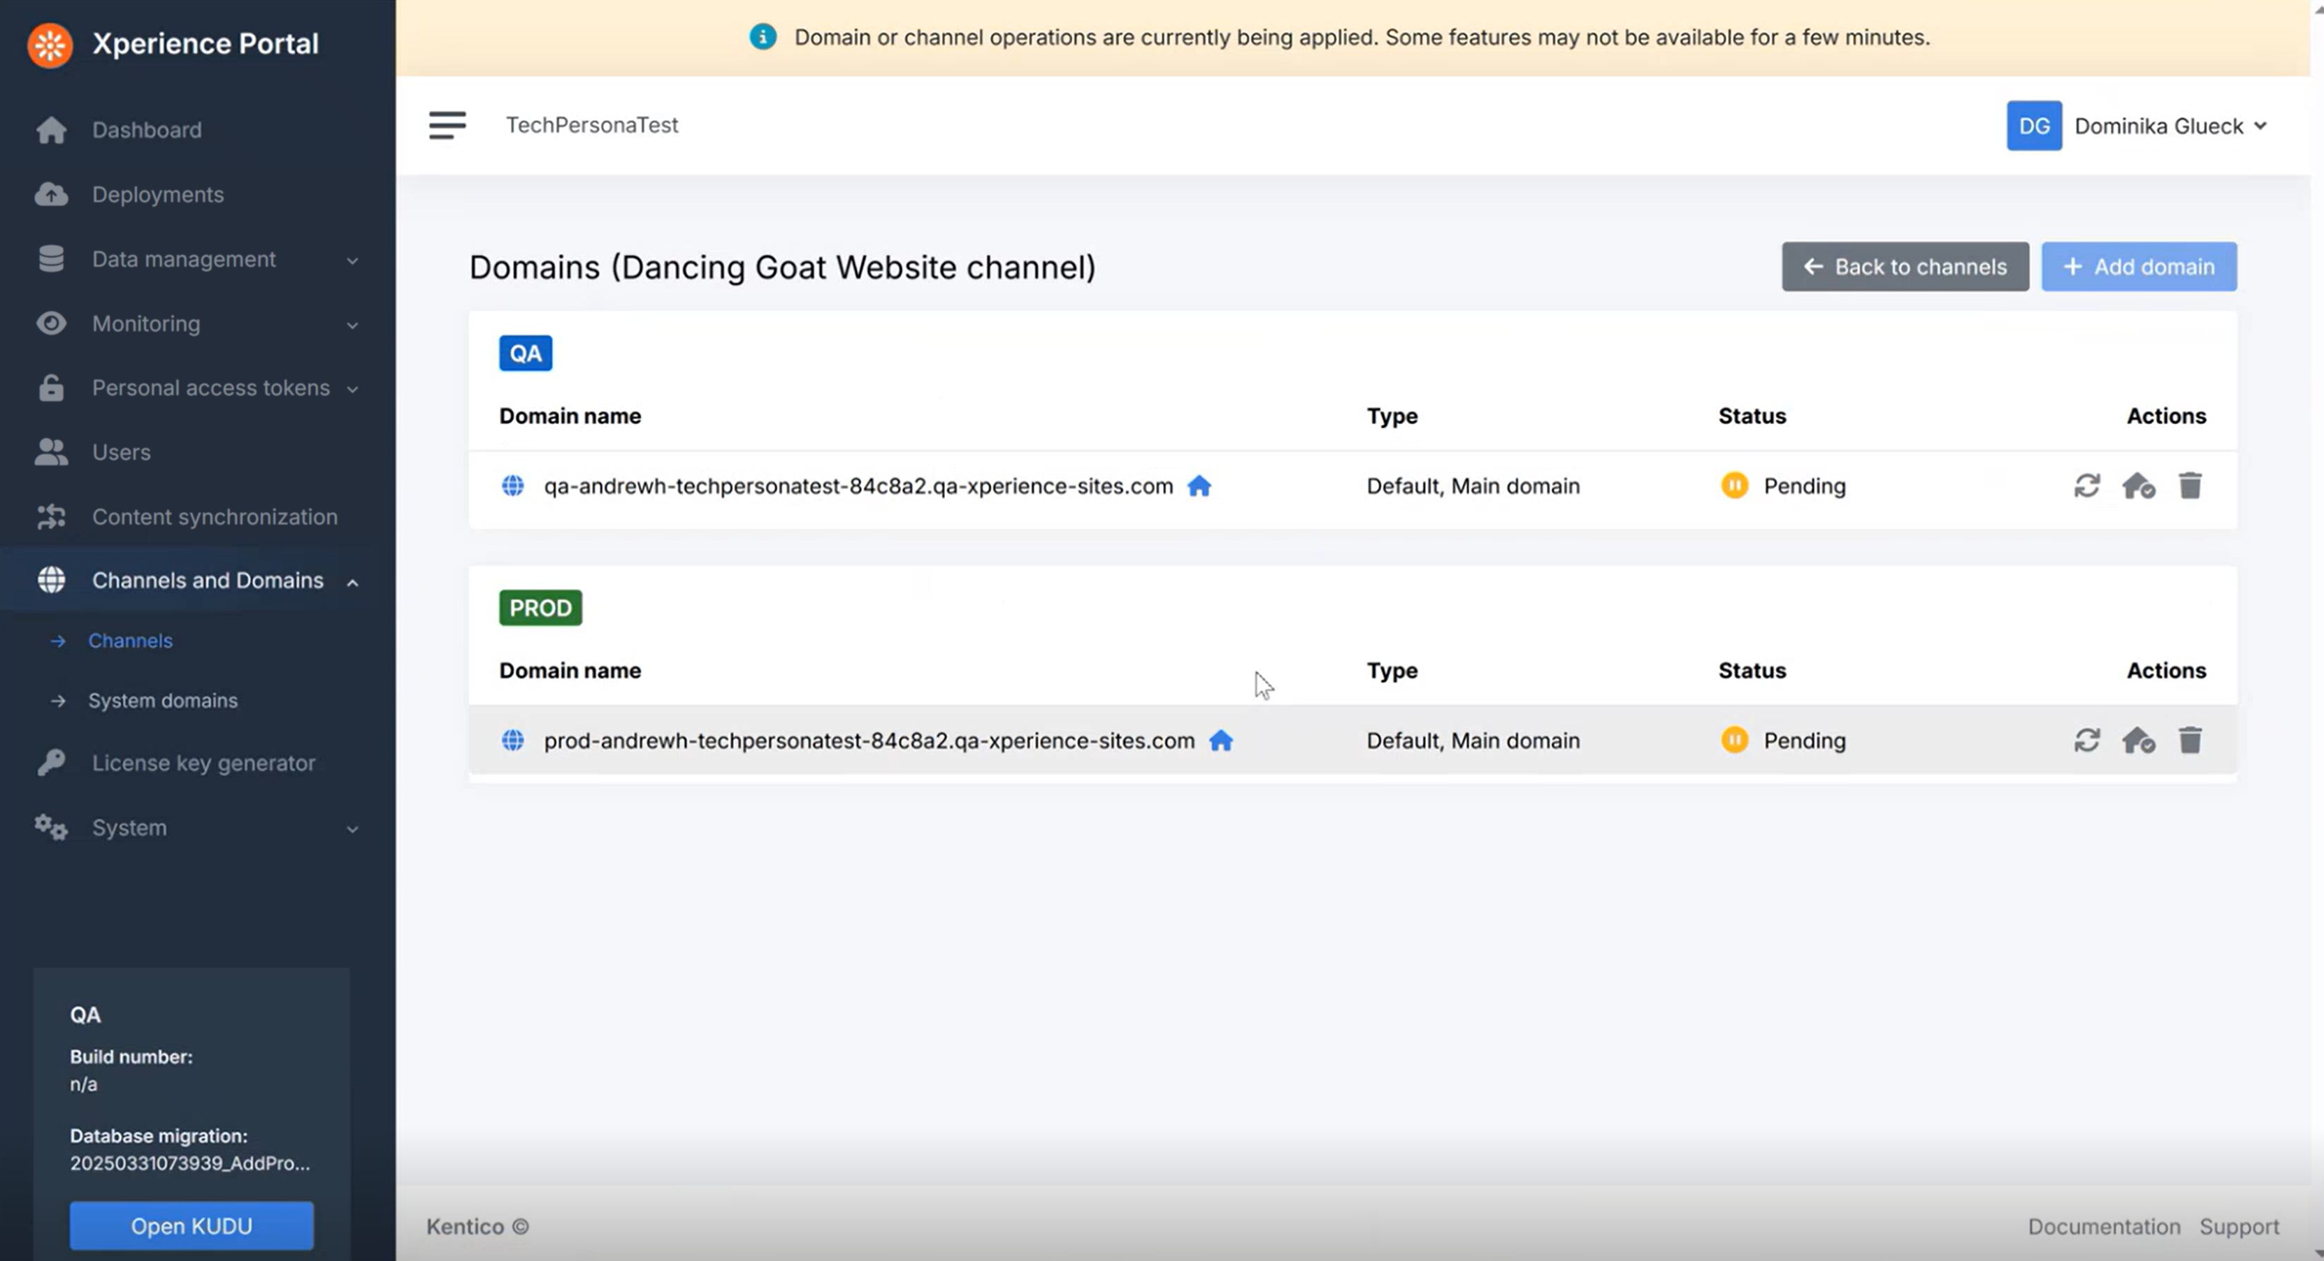Click the info icon in notification banner
The image size is (2324, 1261).
[763, 37]
